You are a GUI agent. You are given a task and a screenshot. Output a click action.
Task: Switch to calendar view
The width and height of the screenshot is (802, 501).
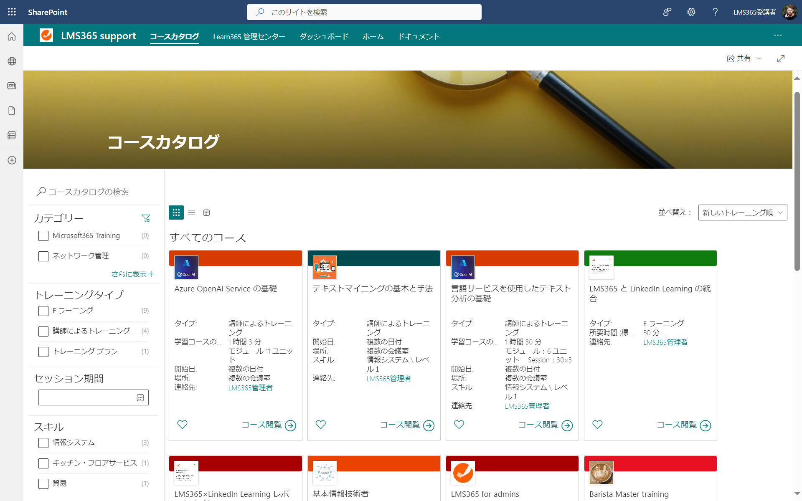pos(206,213)
